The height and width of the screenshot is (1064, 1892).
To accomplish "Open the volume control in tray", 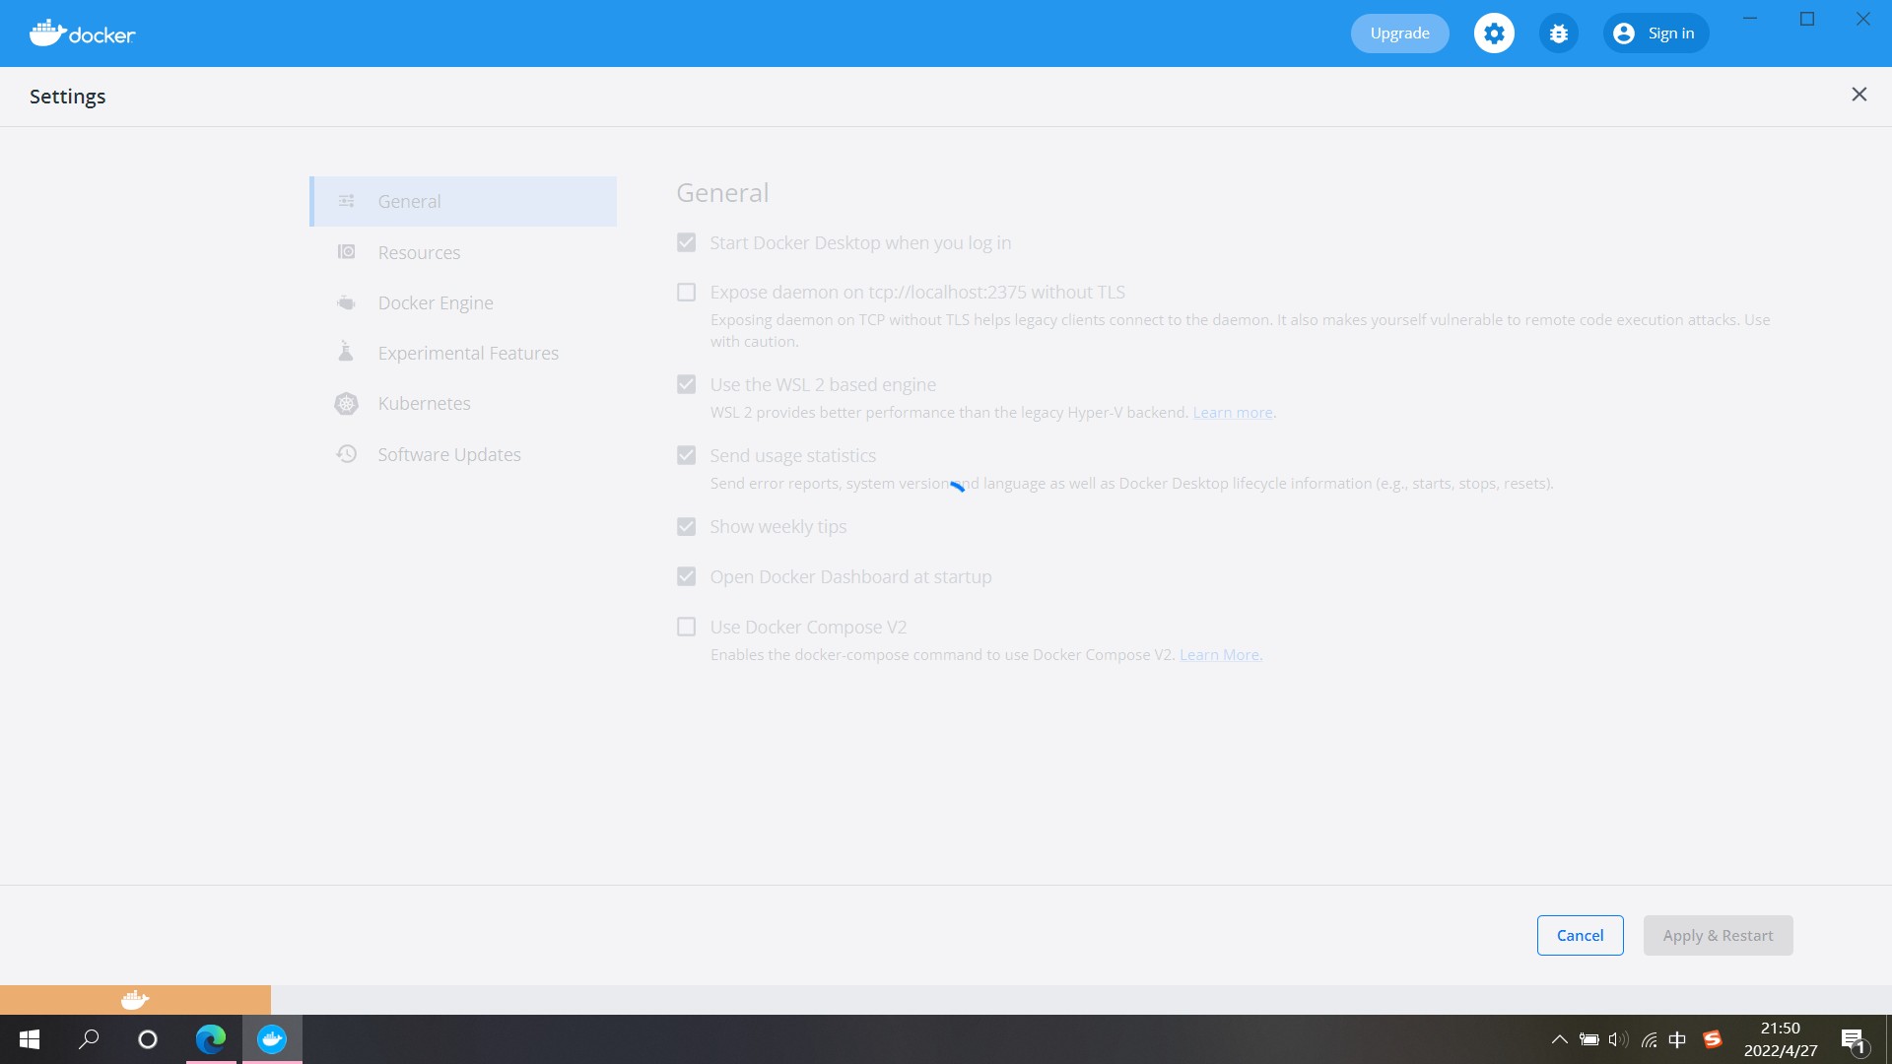I will (1618, 1039).
